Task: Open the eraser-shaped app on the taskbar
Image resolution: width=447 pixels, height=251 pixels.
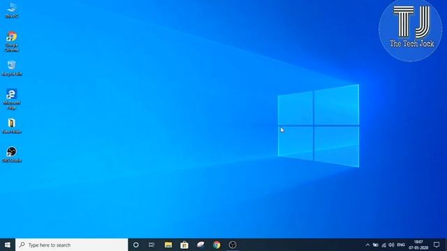Action: pos(200,245)
